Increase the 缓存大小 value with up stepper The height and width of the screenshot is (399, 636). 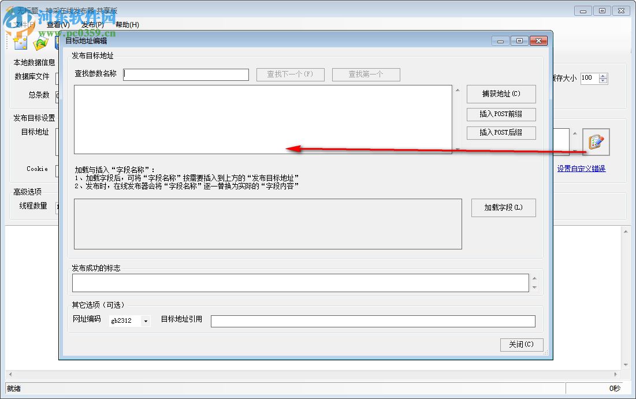pyautogui.click(x=603, y=76)
